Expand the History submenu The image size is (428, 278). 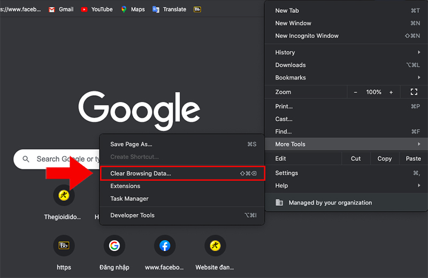click(x=346, y=52)
